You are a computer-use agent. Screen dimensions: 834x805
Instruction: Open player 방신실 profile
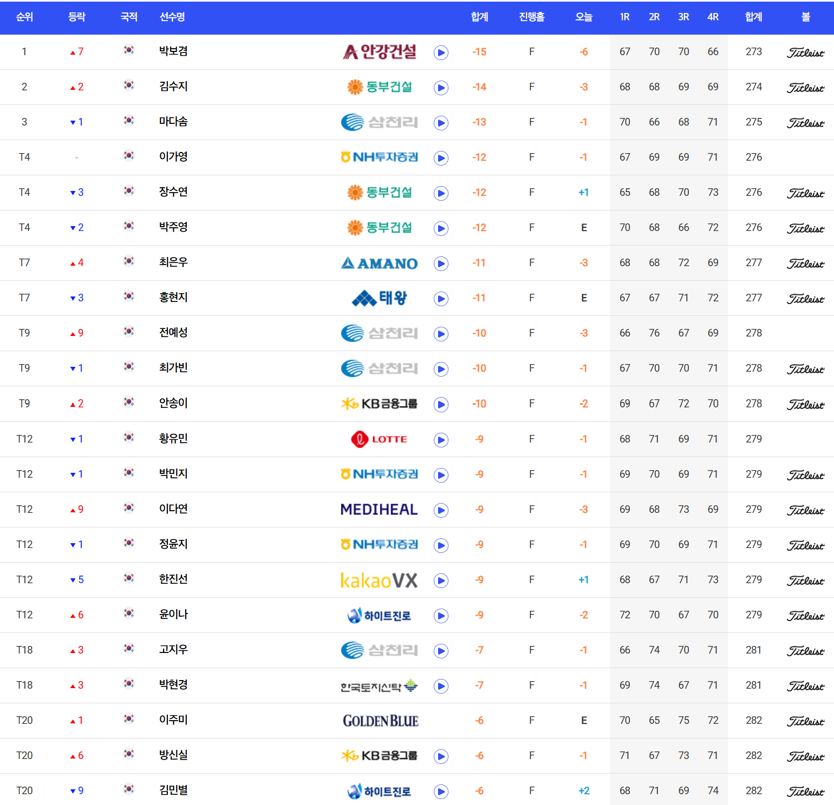pyautogui.click(x=173, y=755)
